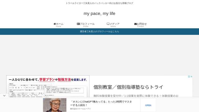Click the blue banner 運営者三矢英人のプロフィールはこちら
The height and width of the screenshot is (112, 199).
(x=99, y=31)
